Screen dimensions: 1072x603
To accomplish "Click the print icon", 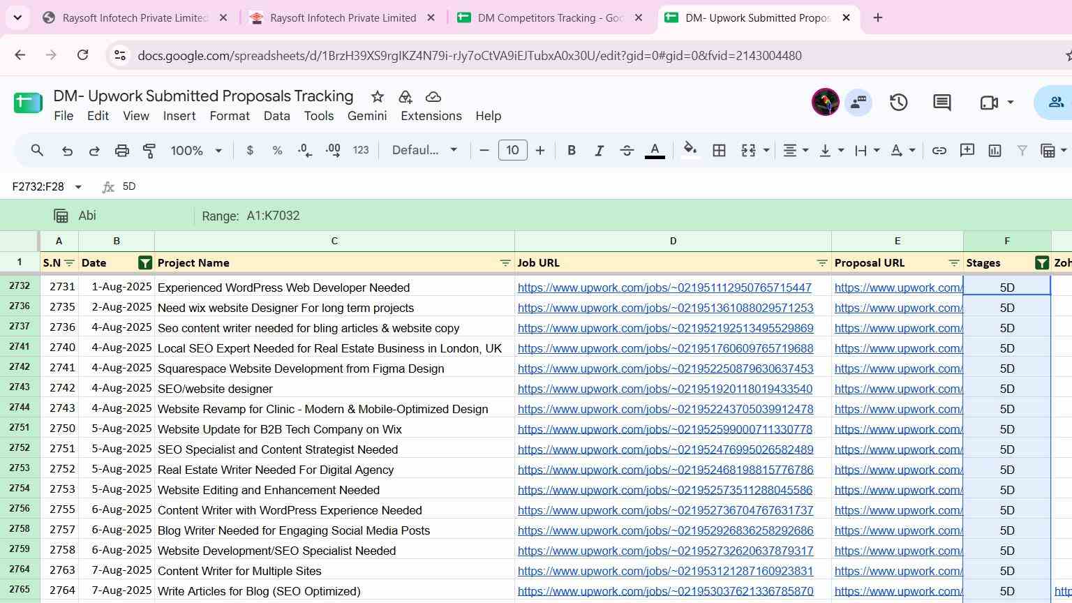I will 122,151.
